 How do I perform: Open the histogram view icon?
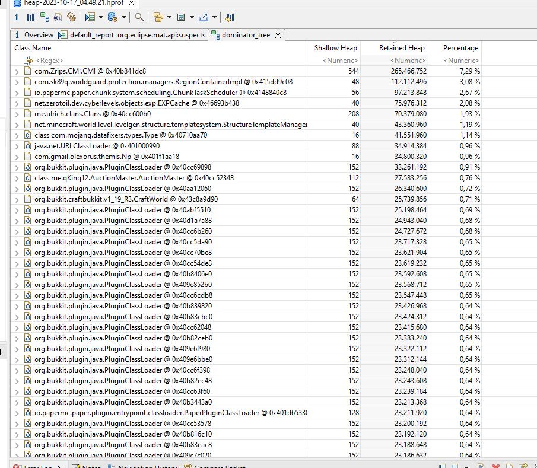click(30, 17)
